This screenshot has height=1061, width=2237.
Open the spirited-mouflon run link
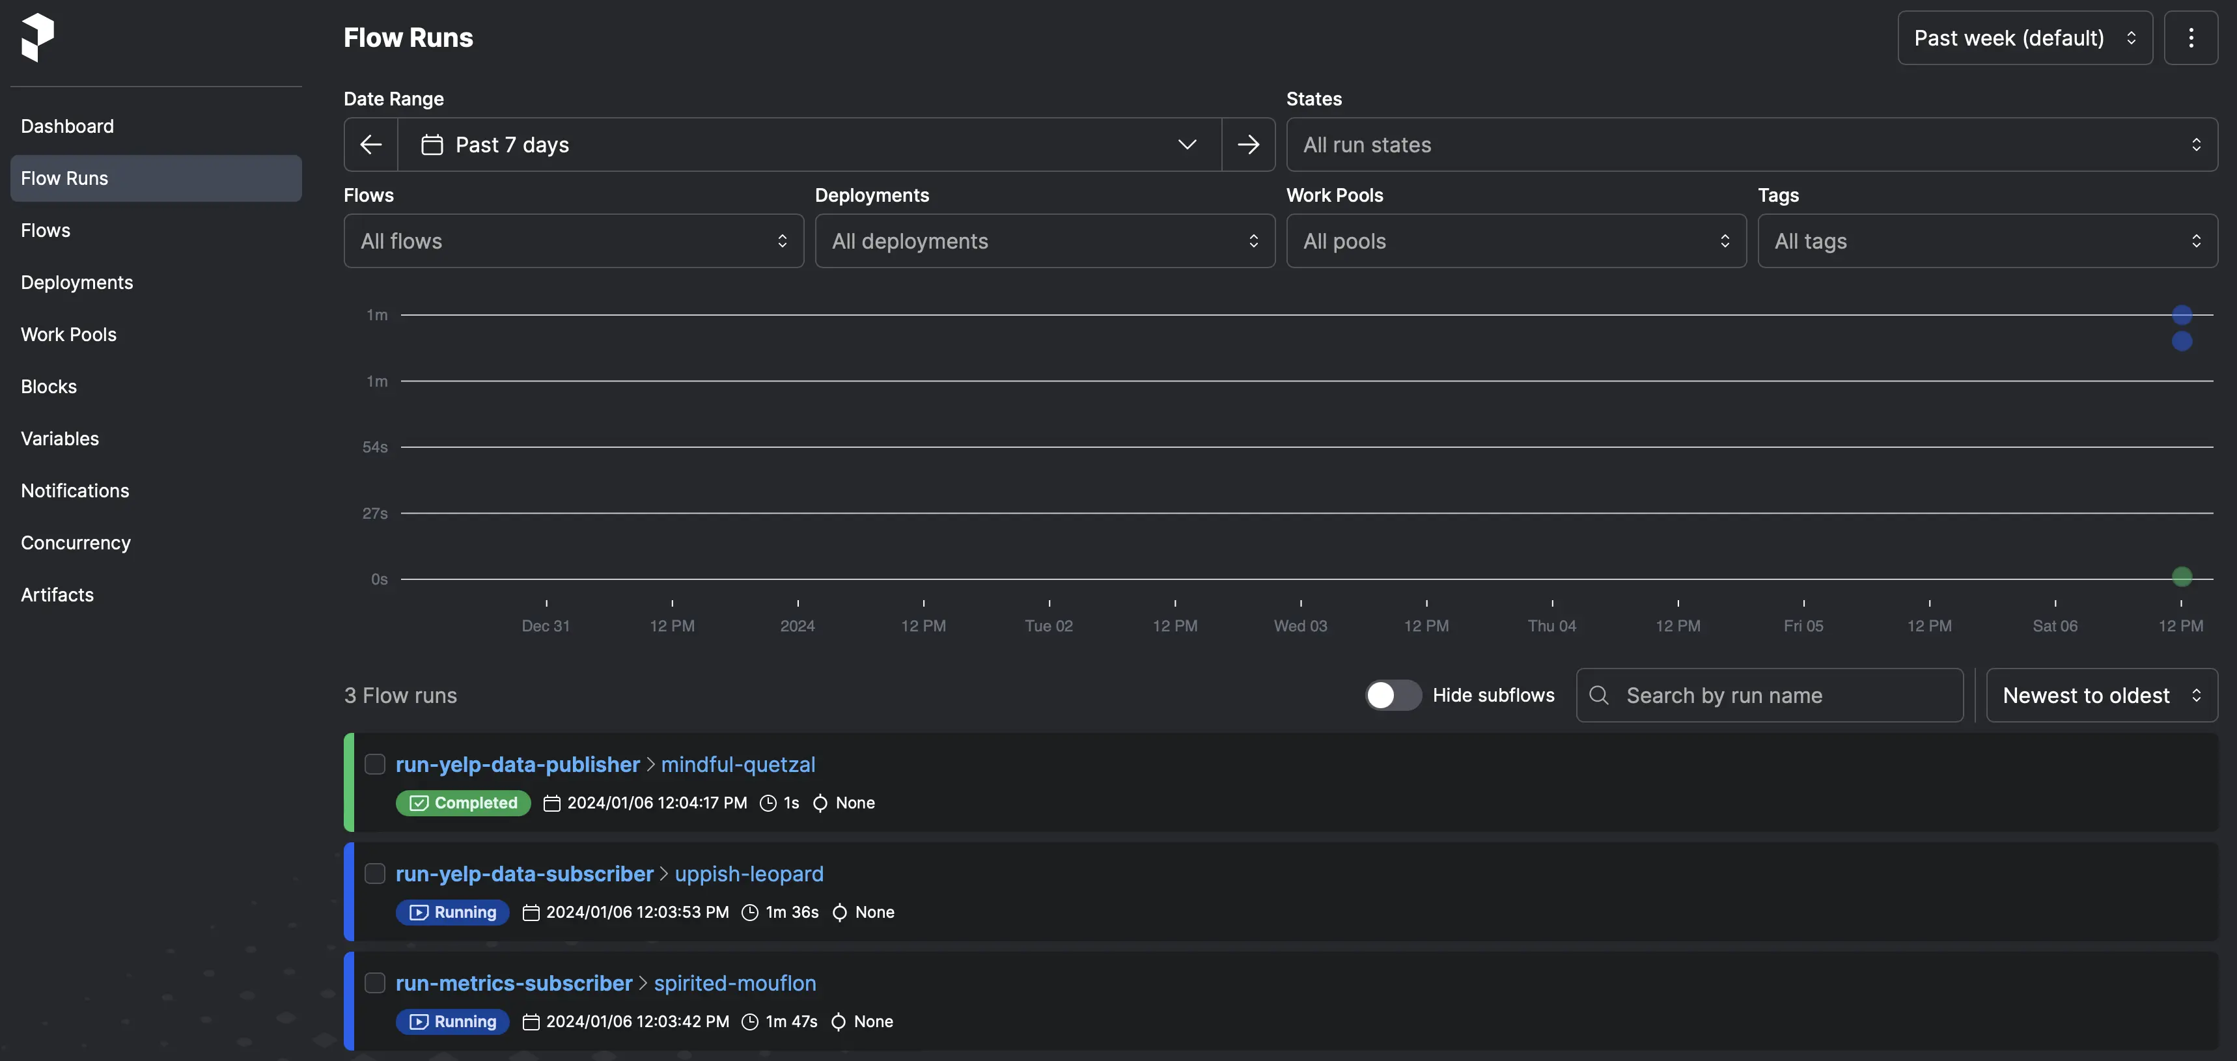pos(734,983)
